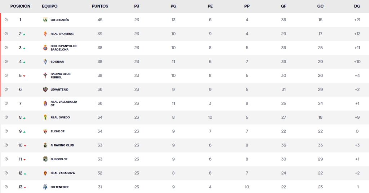369x193 pixels.
Task: Click the CD Leganés club crest
Action: click(45, 20)
